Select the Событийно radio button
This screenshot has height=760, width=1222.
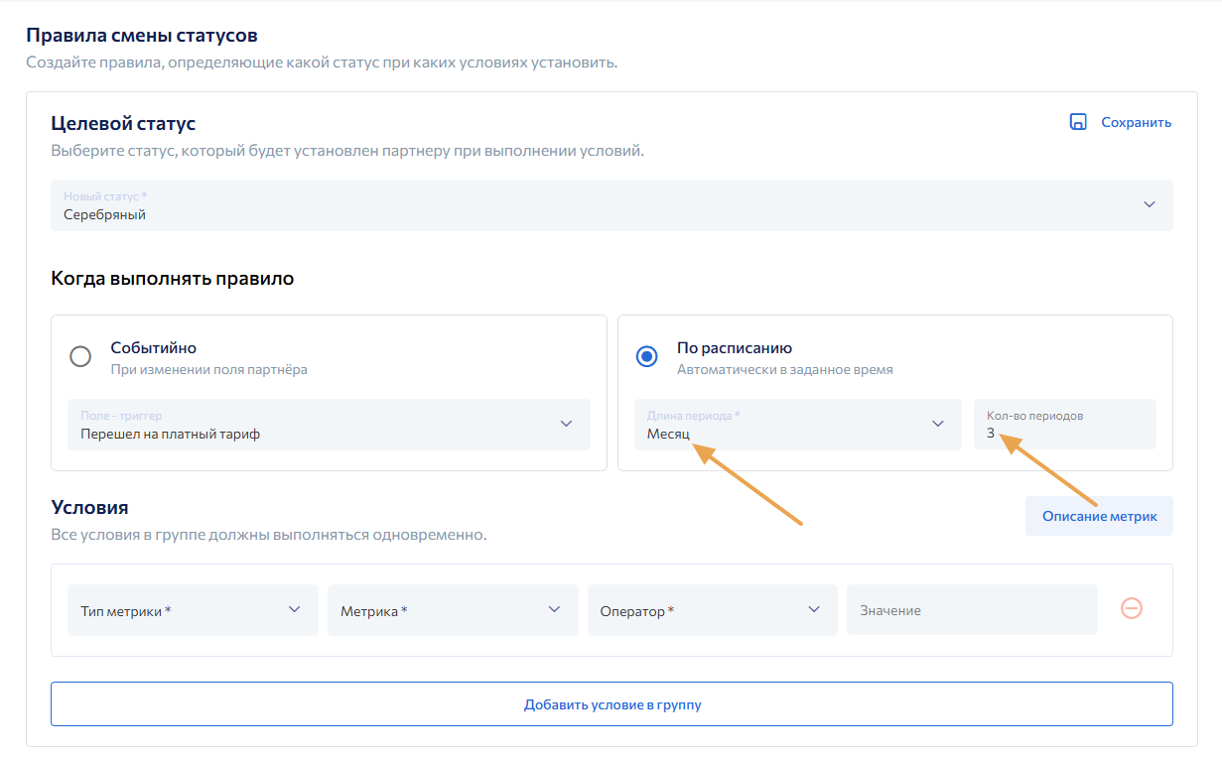click(80, 357)
